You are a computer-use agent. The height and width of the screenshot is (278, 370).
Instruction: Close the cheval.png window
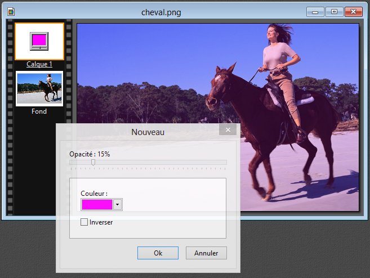click(353, 11)
